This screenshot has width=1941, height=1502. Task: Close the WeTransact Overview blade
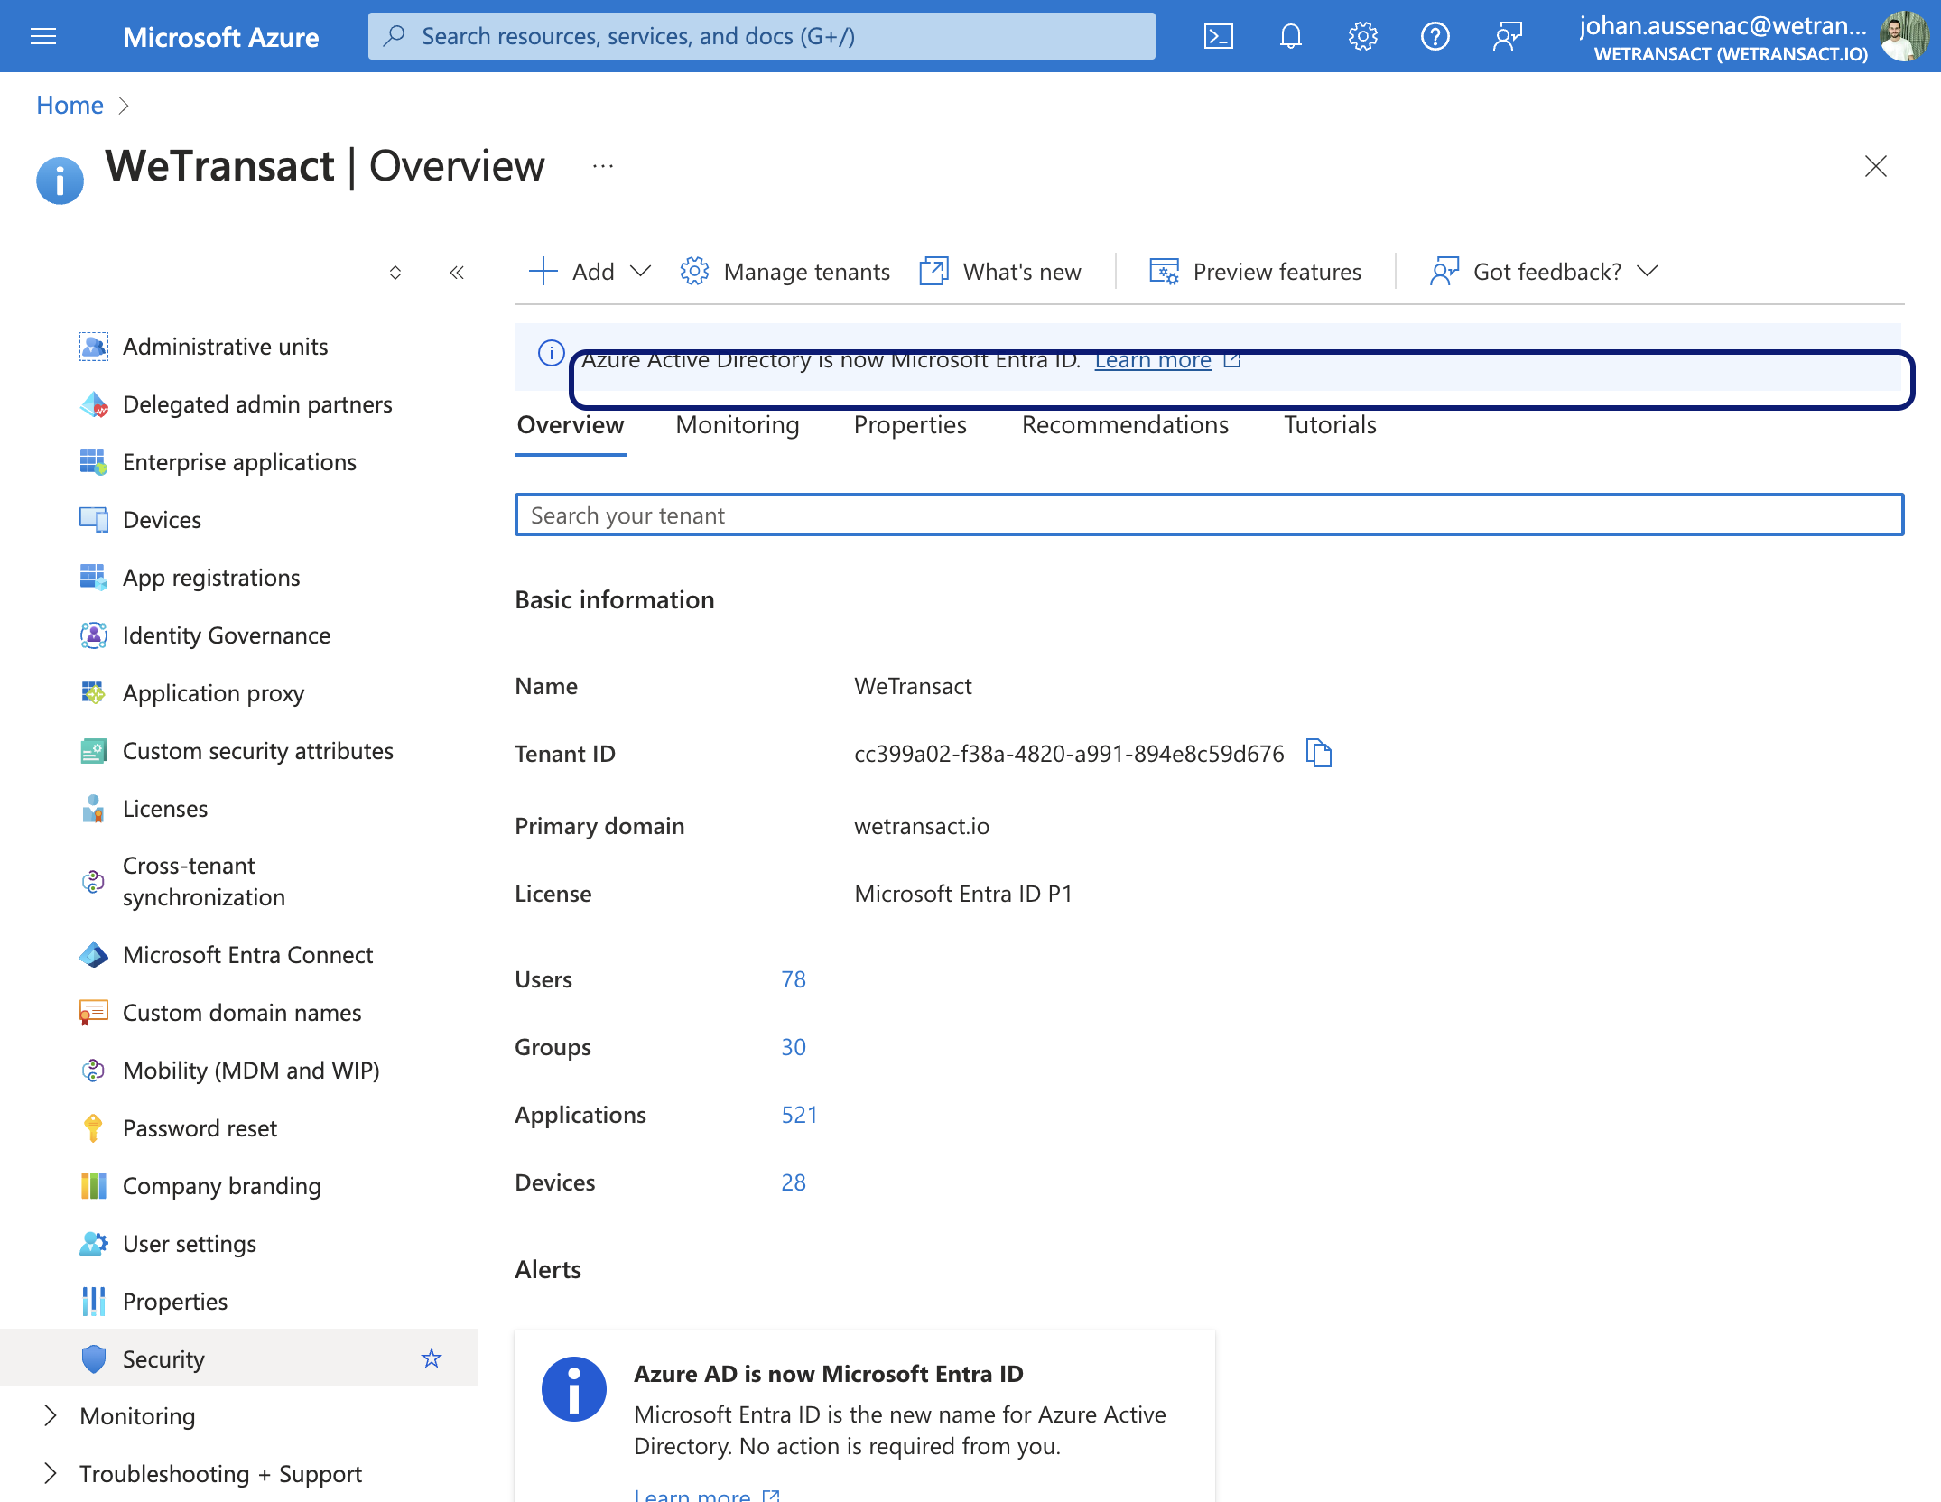[1876, 166]
